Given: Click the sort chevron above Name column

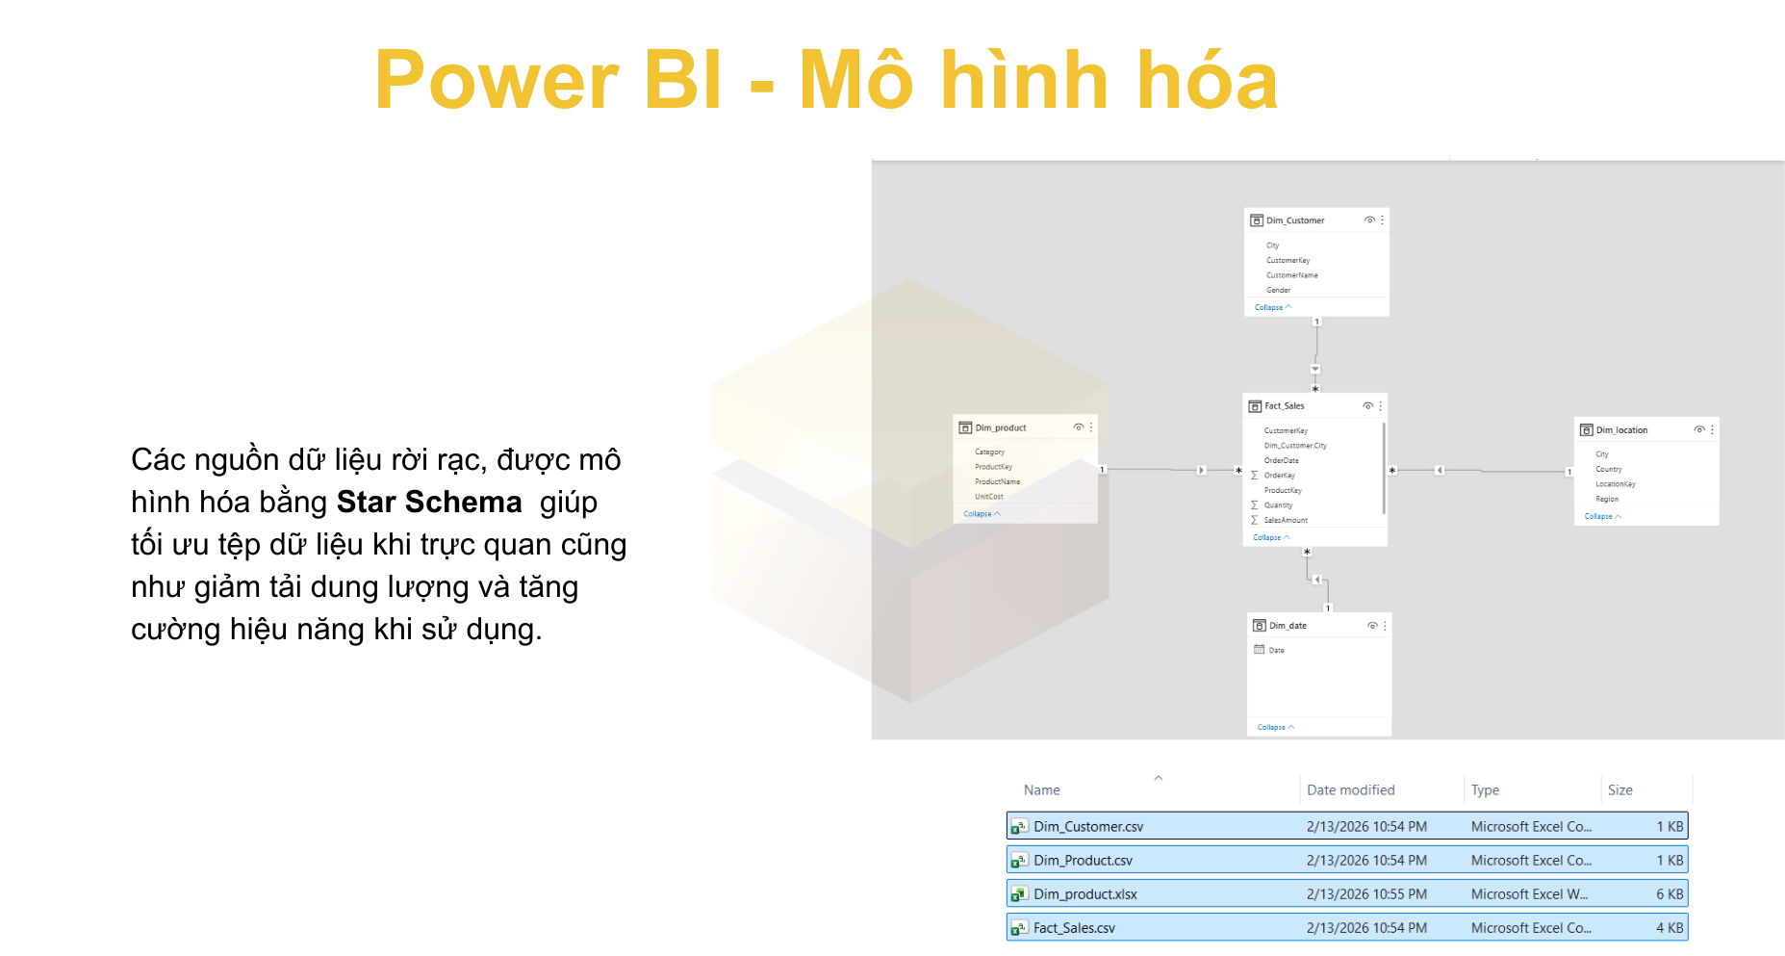Looking at the screenshot, I should tap(1159, 778).
